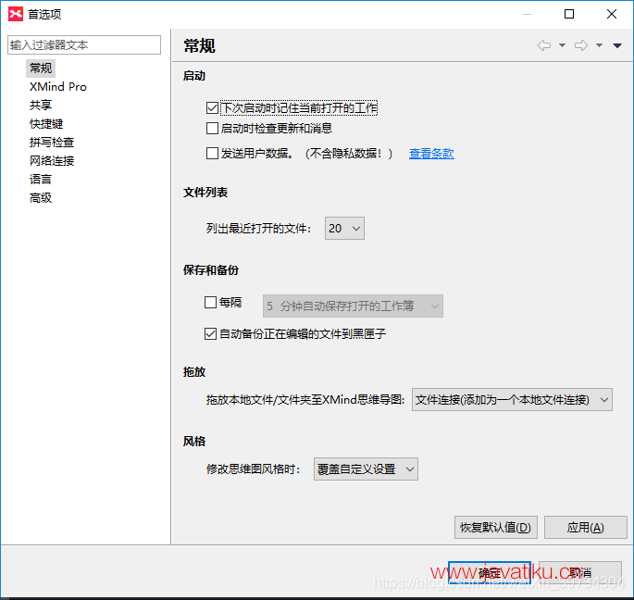This screenshot has width=634, height=600.
Task: Enable 发送用户数据 checkbox
Action: click(213, 154)
